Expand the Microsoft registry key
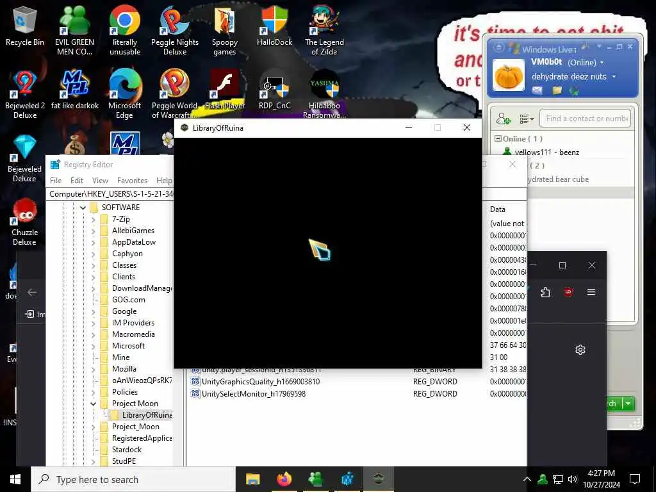Screen dimensions: 656x492 coord(94,346)
